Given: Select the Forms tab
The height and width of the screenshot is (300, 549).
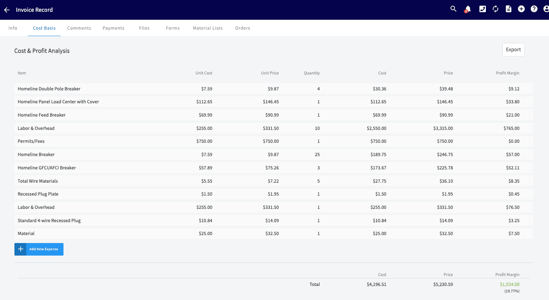Looking at the screenshot, I should pos(173,28).
